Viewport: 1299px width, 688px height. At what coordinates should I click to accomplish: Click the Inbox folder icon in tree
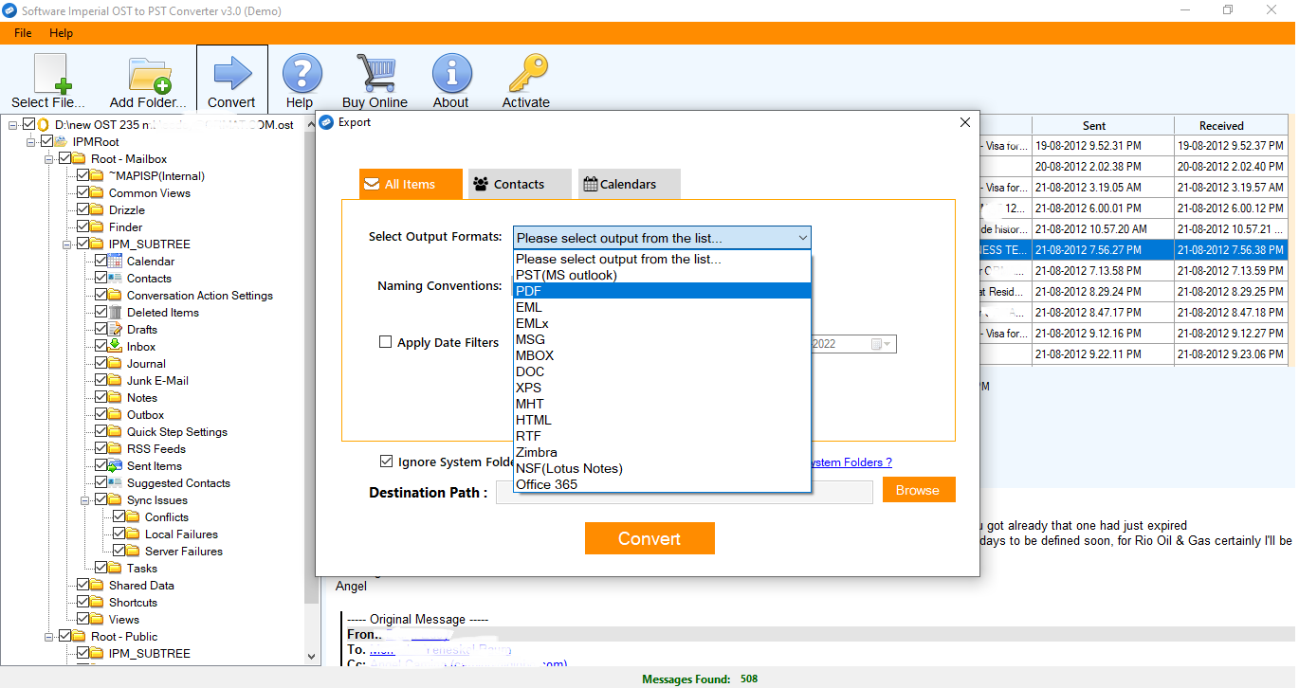pos(115,347)
